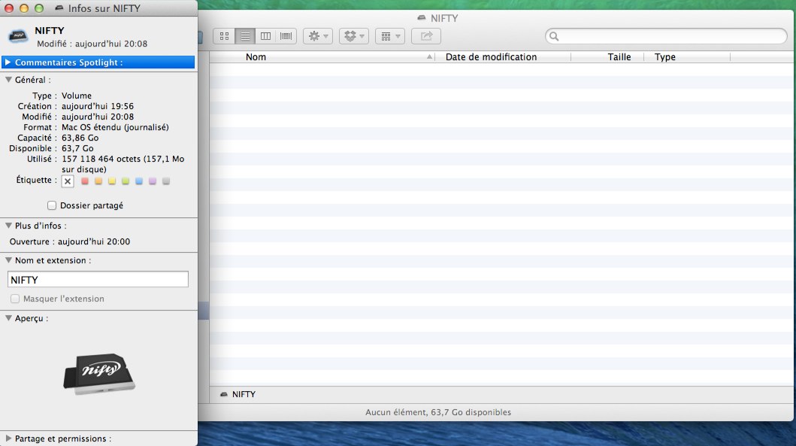The width and height of the screenshot is (796, 446).
Task: Click the Share toolbar button
Action: tap(426, 36)
